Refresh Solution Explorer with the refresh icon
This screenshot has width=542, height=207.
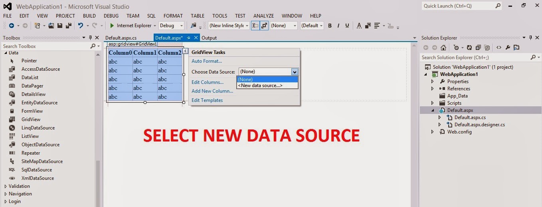469,48
